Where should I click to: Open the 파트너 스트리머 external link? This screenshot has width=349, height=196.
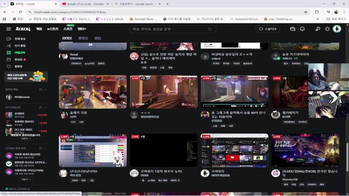tap(18, 189)
